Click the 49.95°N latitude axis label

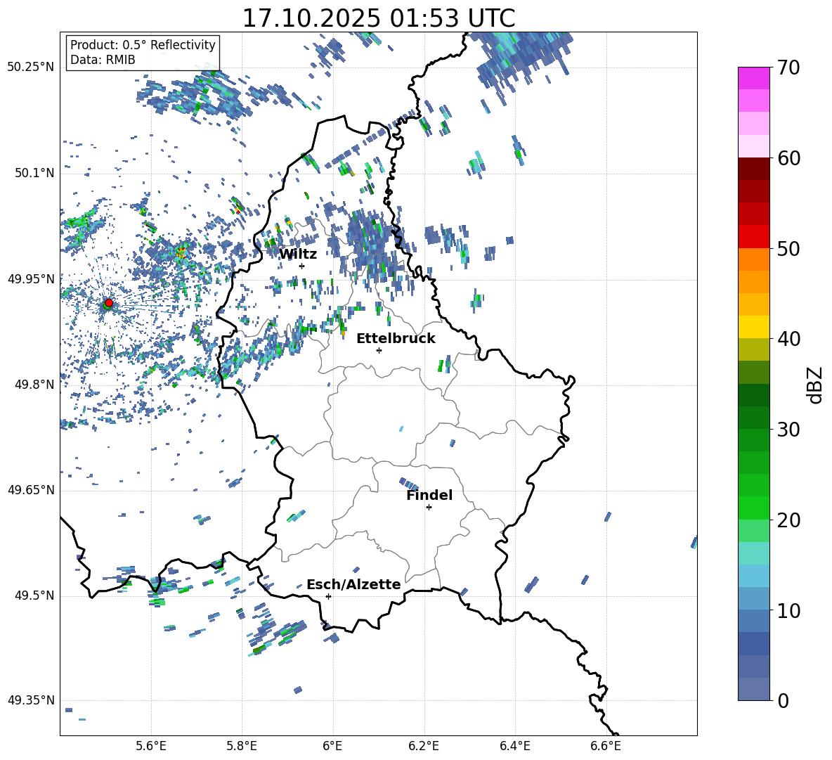(x=32, y=278)
